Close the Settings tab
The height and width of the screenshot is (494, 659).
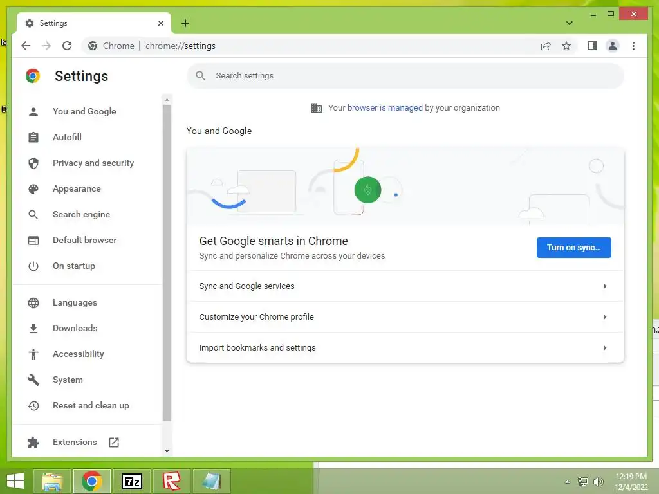(160, 23)
